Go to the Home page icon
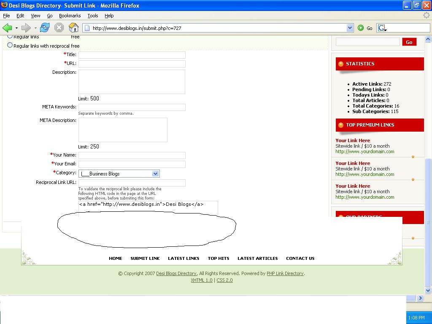 coord(73,28)
